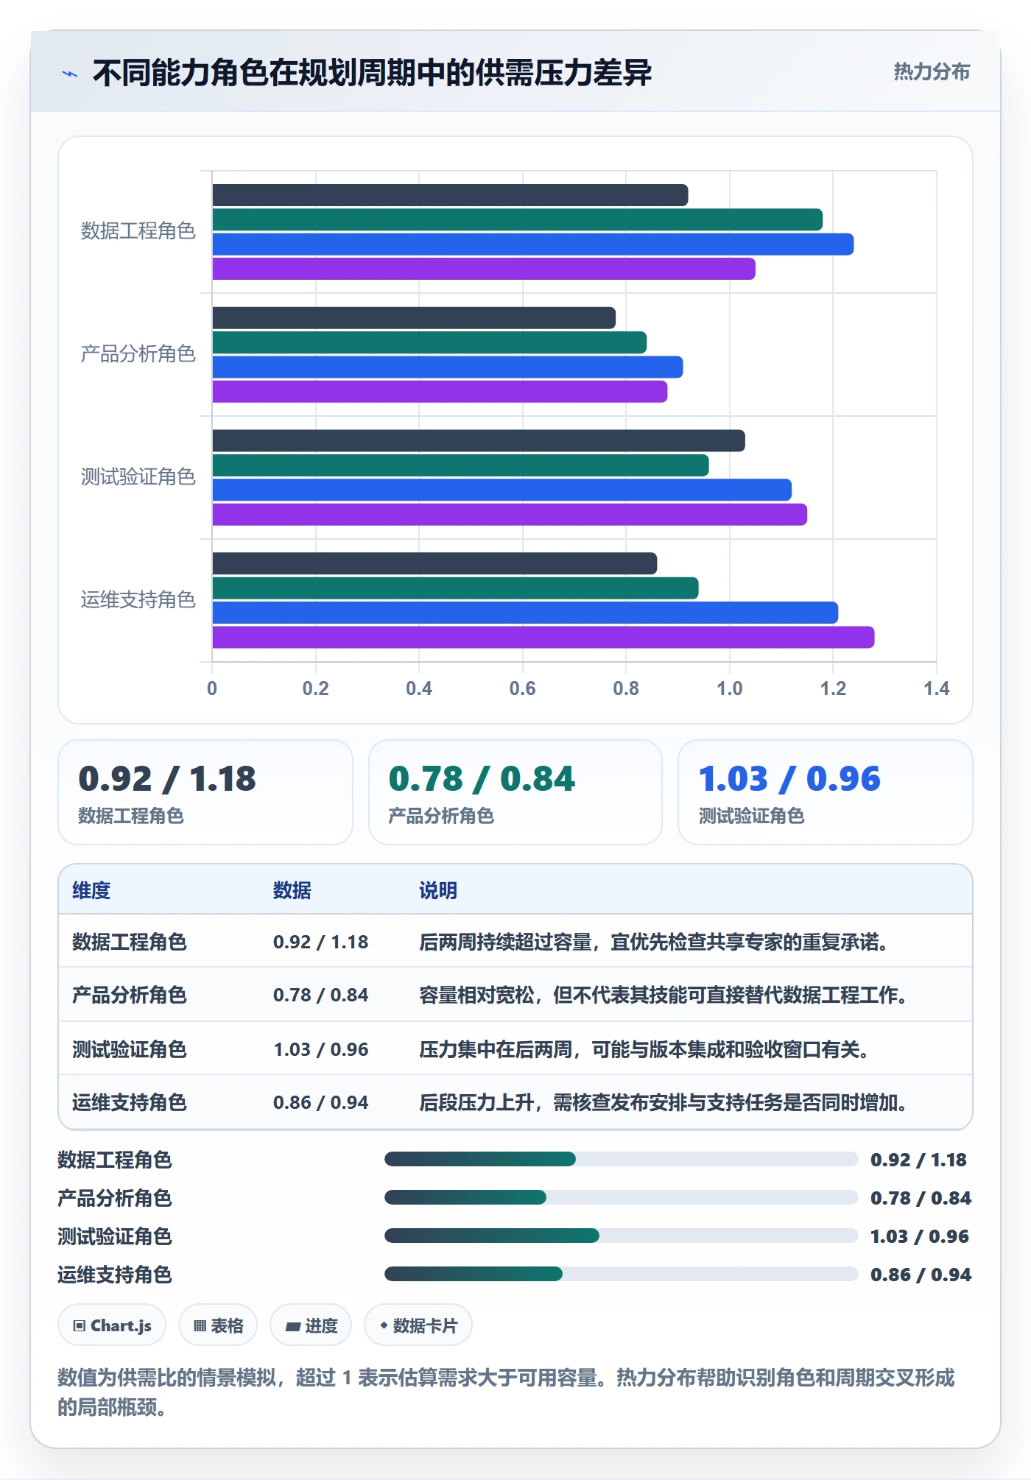Click the green bar for 产品分析角色

click(x=430, y=342)
